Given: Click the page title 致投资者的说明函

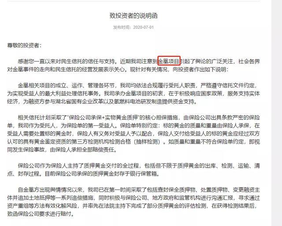Looking at the screenshot, I should tap(134, 16).
